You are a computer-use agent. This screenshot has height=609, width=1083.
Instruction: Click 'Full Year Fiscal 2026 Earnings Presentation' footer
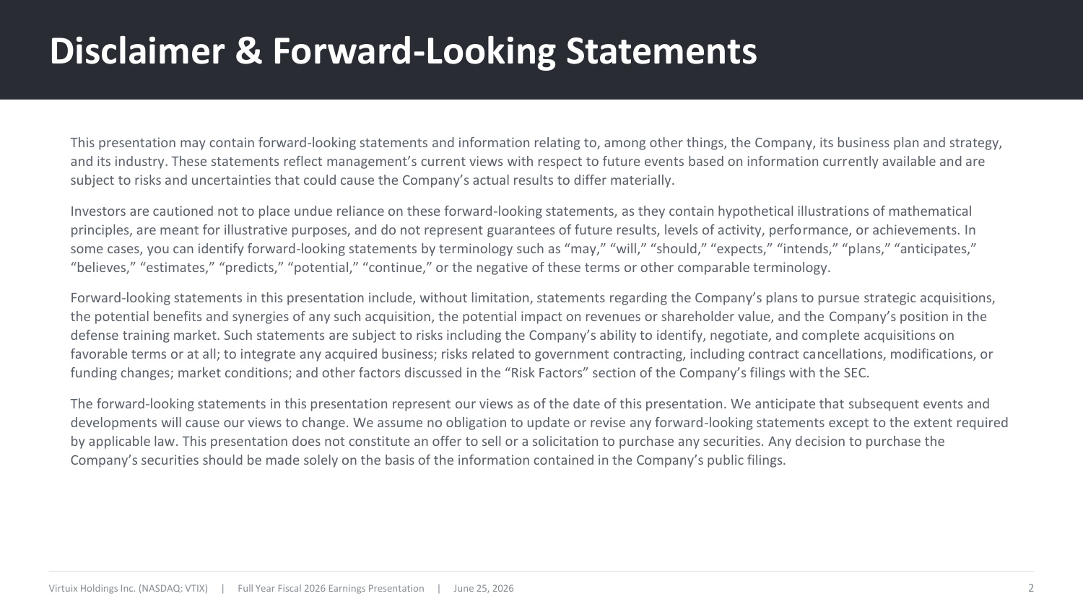coord(331,589)
